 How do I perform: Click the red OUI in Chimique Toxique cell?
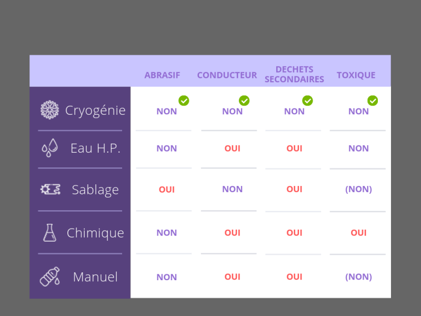tap(359, 233)
